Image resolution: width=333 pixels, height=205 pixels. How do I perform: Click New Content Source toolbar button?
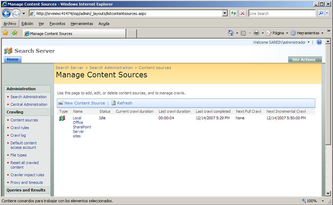click(82, 103)
